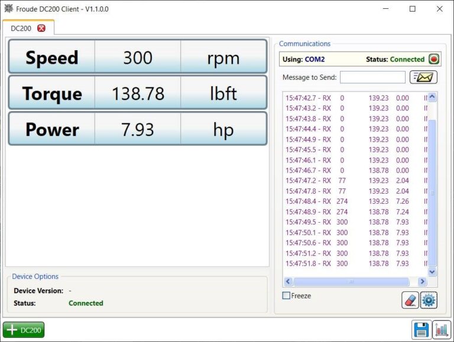
Task: Click the horizontal scrollbar thumb in log
Action: pos(351,281)
